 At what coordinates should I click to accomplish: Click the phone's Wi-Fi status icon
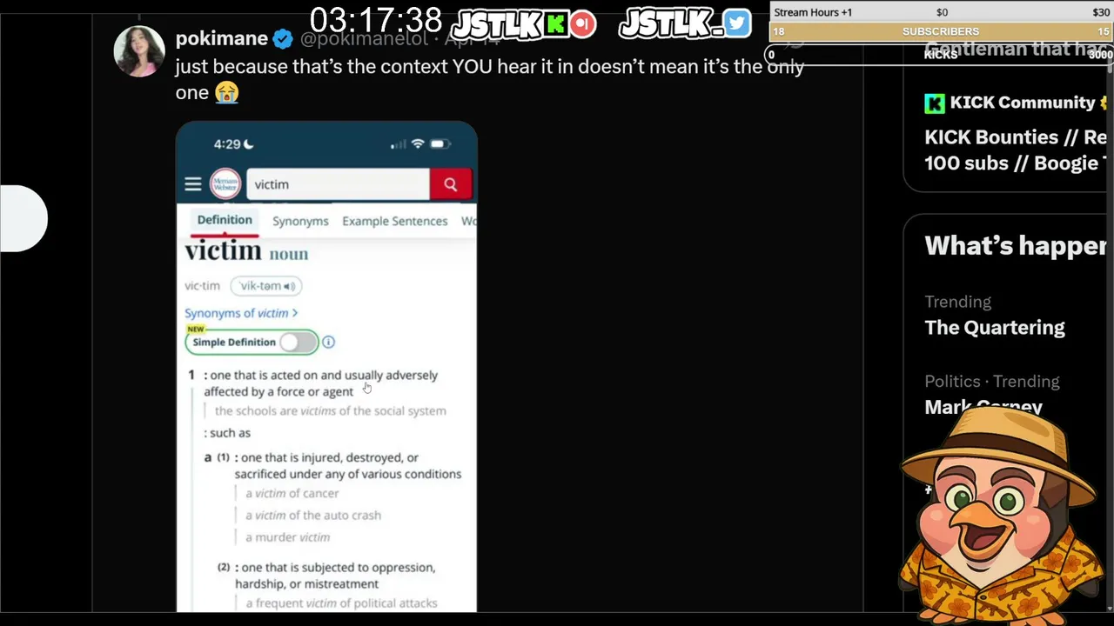(418, 144)
